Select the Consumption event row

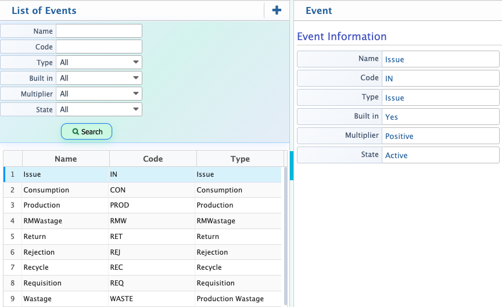pyautogui.click(x=142, y=190)
